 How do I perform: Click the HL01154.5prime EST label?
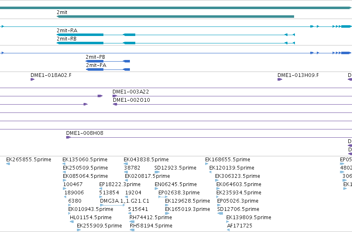[x=91, y=218]
